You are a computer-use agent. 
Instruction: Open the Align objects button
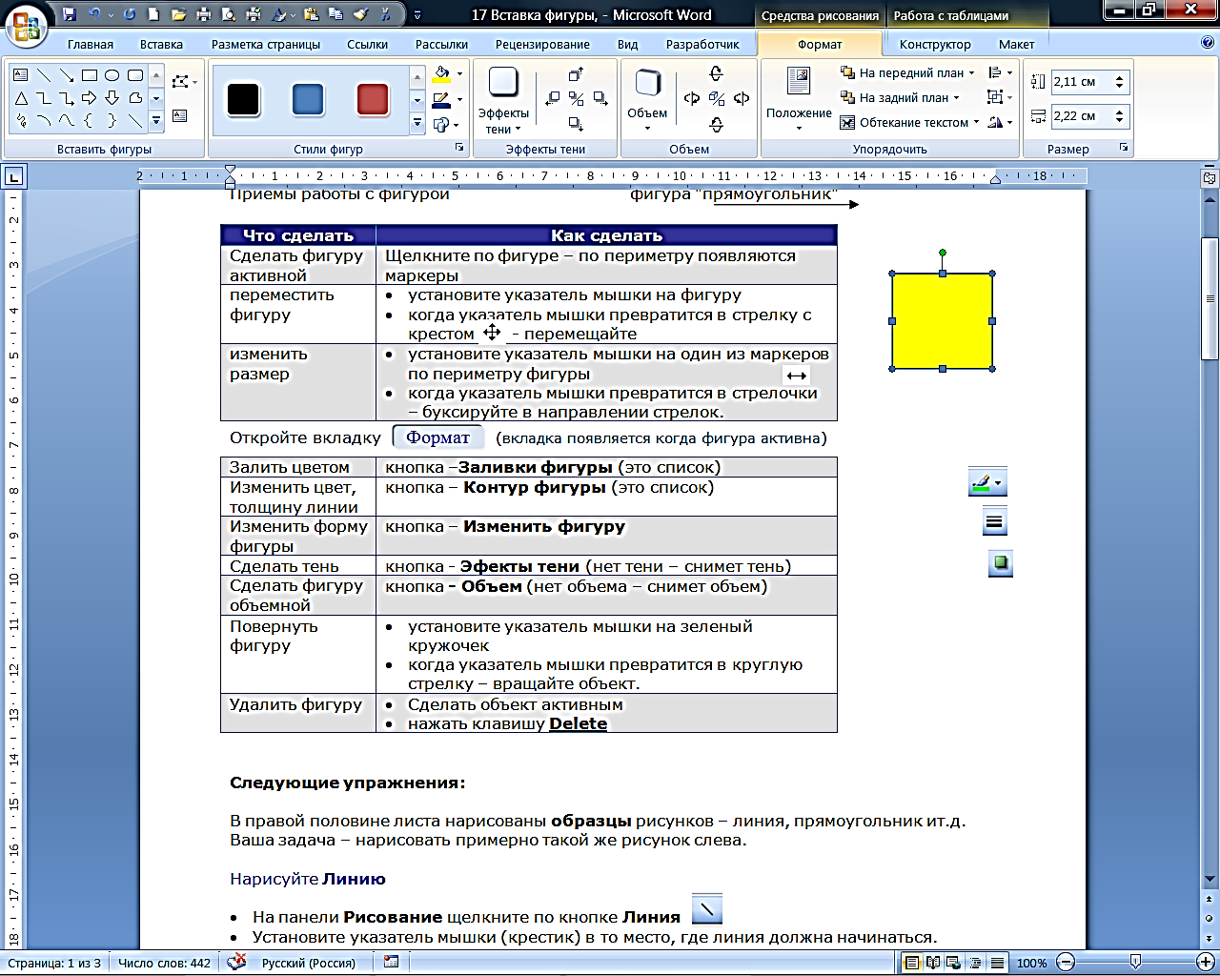pos(1000,73)
